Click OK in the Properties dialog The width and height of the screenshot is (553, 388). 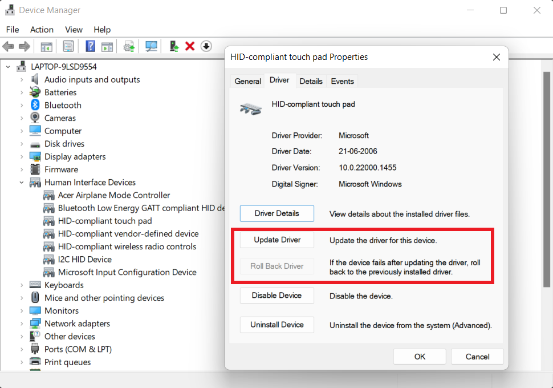[x=420, y=357]
